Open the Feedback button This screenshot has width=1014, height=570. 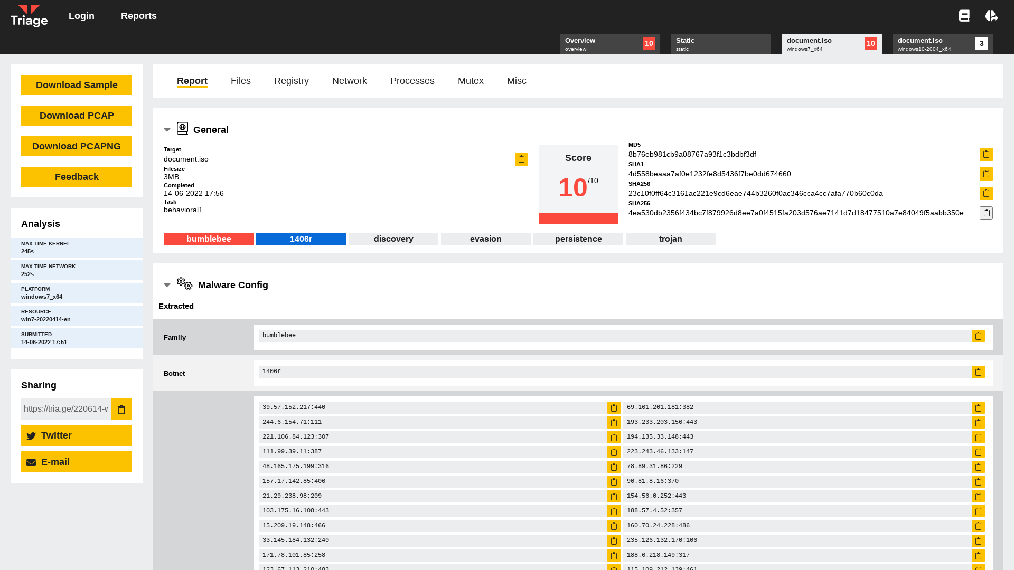[77, 177]
